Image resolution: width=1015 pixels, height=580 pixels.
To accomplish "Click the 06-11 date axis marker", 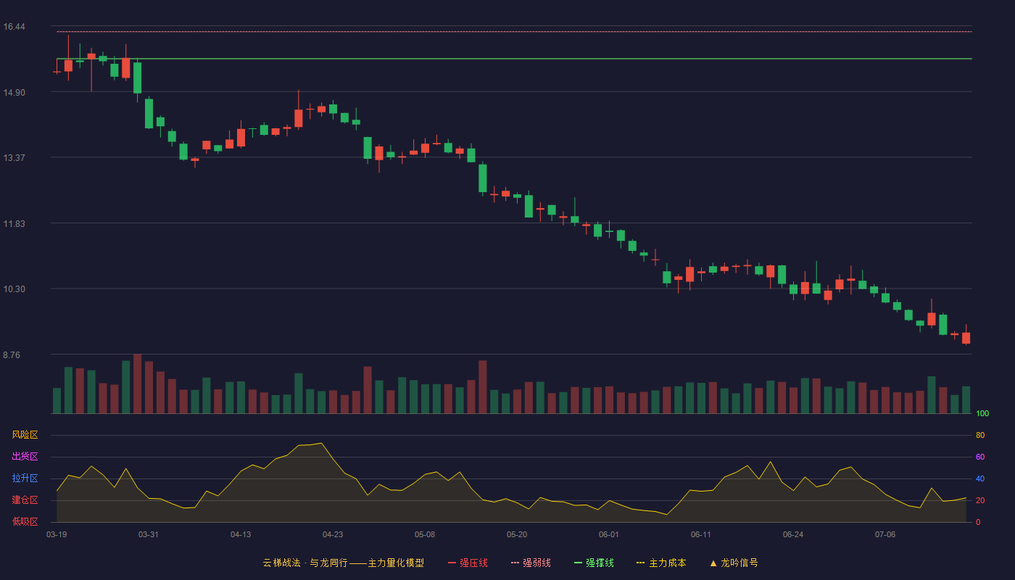I will [x=701, y=534].
